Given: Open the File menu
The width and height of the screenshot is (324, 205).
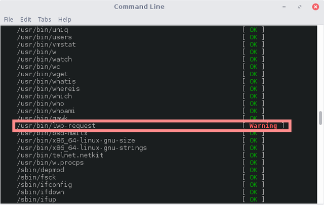Looking at the screenshot, I should [8, 19].
